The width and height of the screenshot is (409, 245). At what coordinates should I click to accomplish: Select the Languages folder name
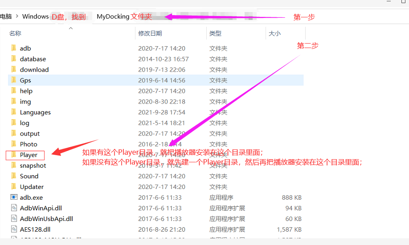click(35, 112)
